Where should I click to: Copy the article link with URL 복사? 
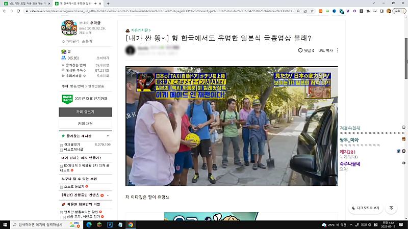point(325,50)
